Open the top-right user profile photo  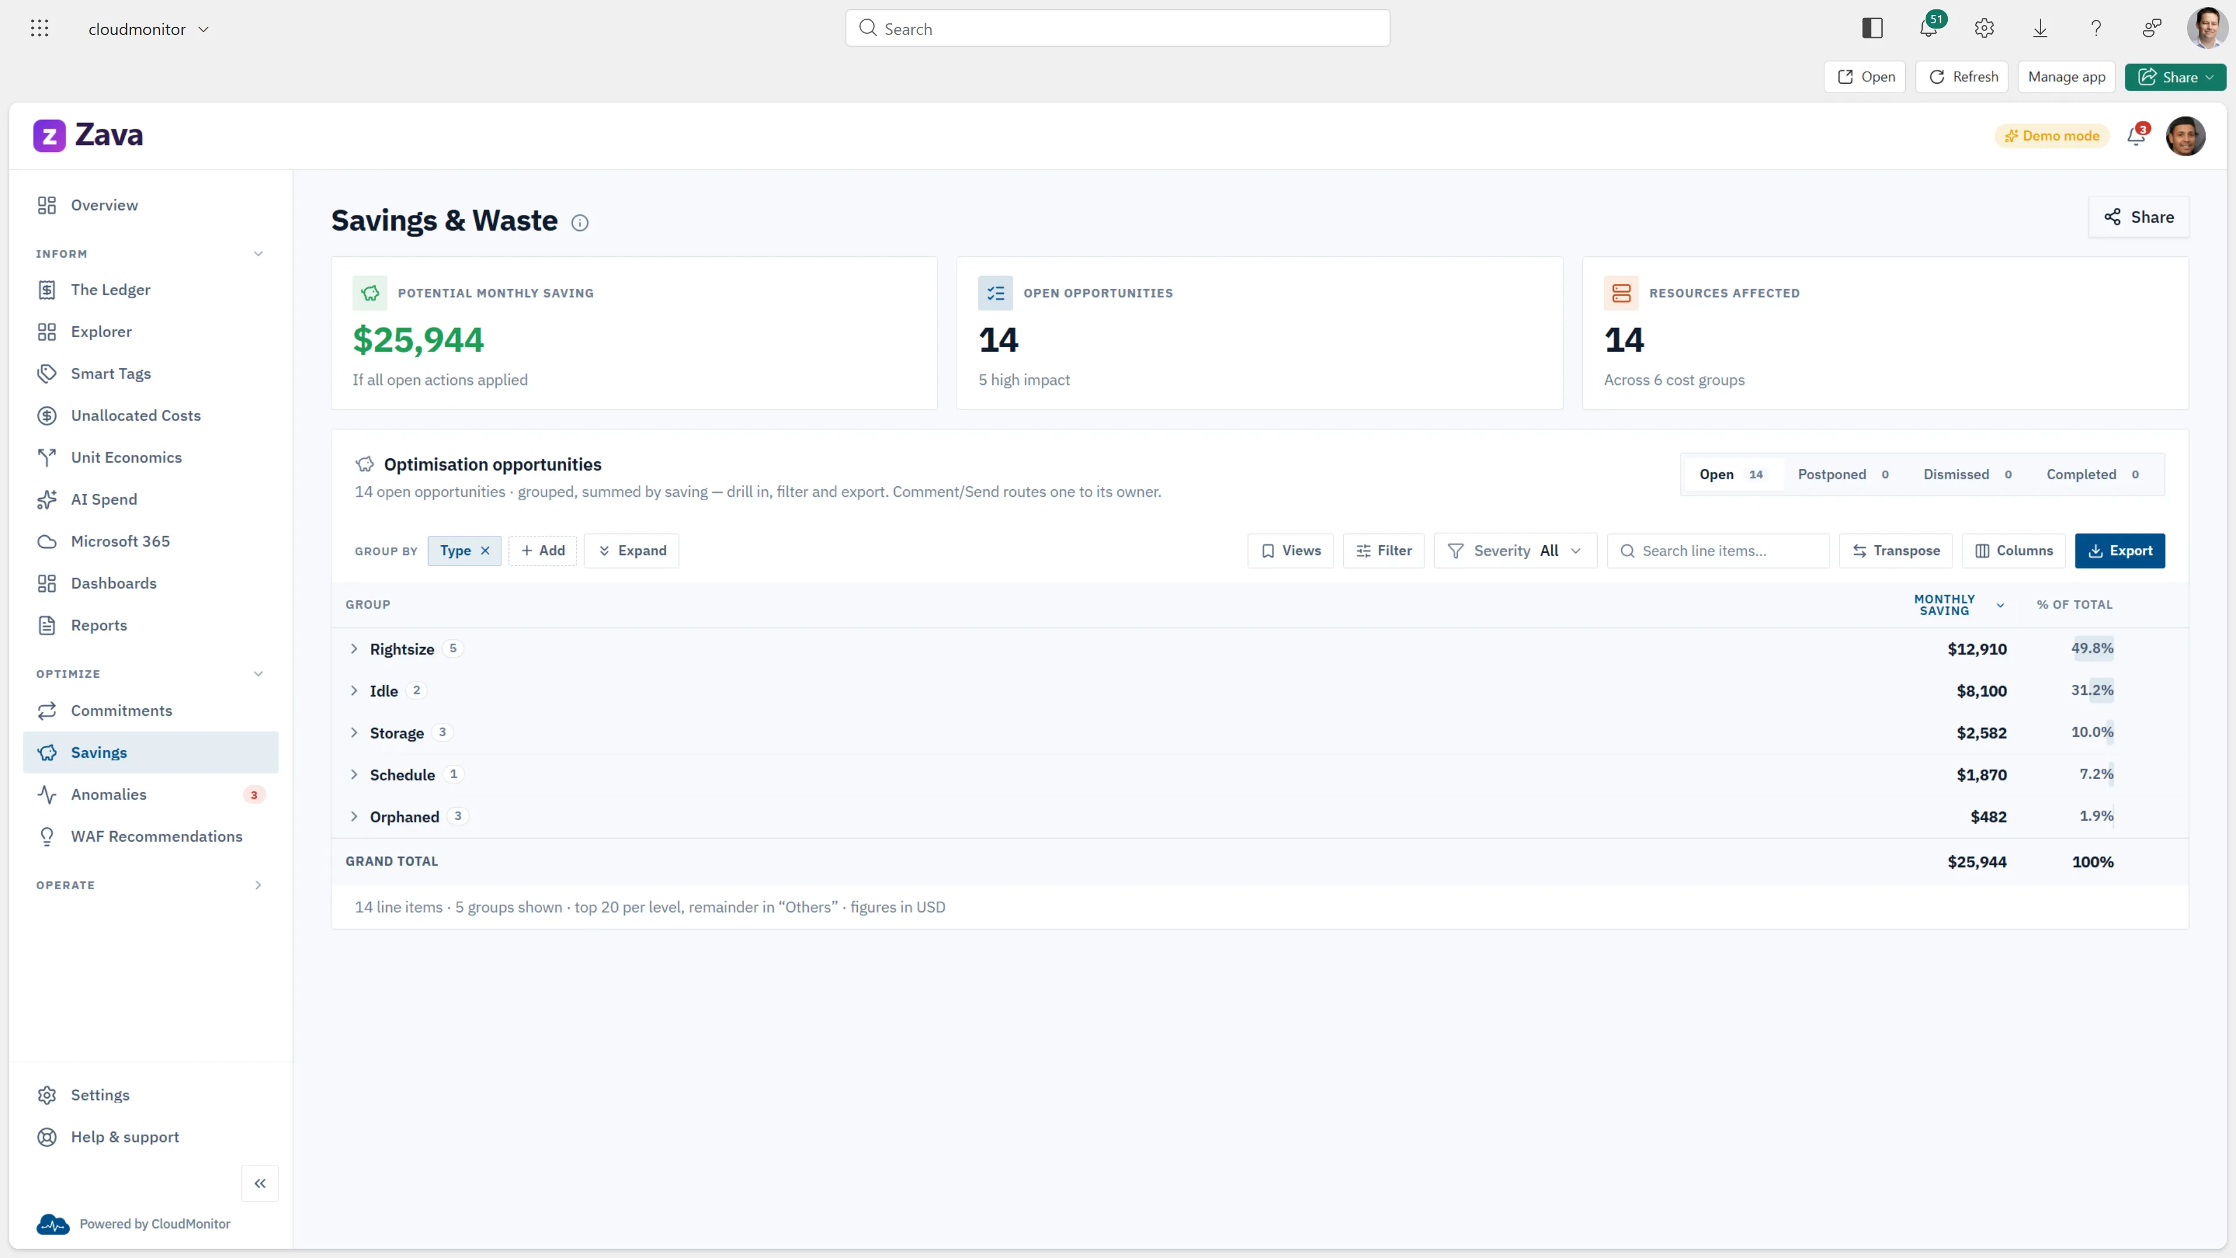[2206, 29]
